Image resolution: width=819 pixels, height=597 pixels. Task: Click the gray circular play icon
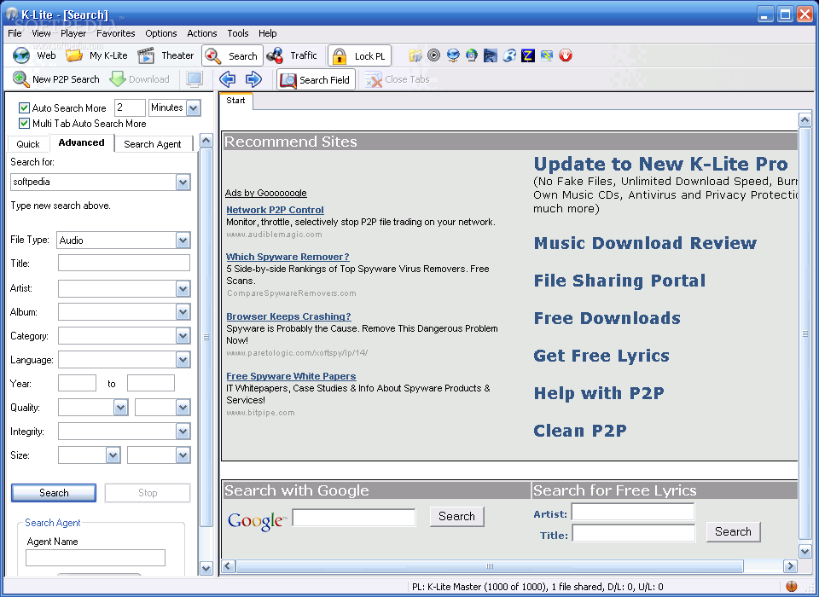pos(433,55)
